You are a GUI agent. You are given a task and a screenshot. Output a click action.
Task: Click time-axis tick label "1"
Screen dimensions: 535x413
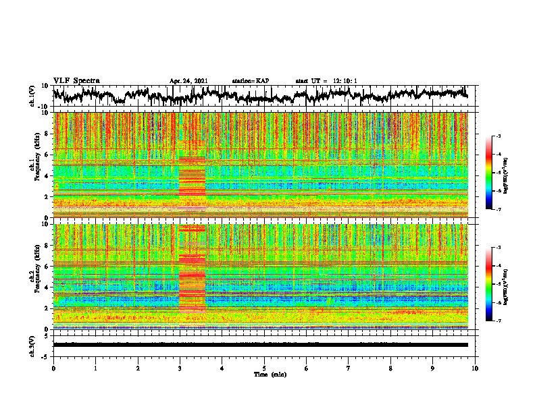[x=95, y=368]
